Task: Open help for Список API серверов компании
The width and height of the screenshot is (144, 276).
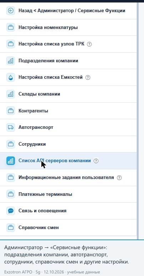Action: coord(96,161)
